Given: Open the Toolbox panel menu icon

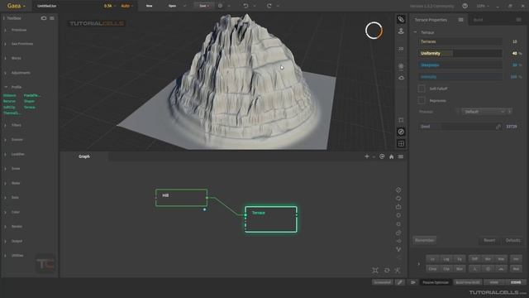Looking at the screenshot, I should (x=52, y=18).
